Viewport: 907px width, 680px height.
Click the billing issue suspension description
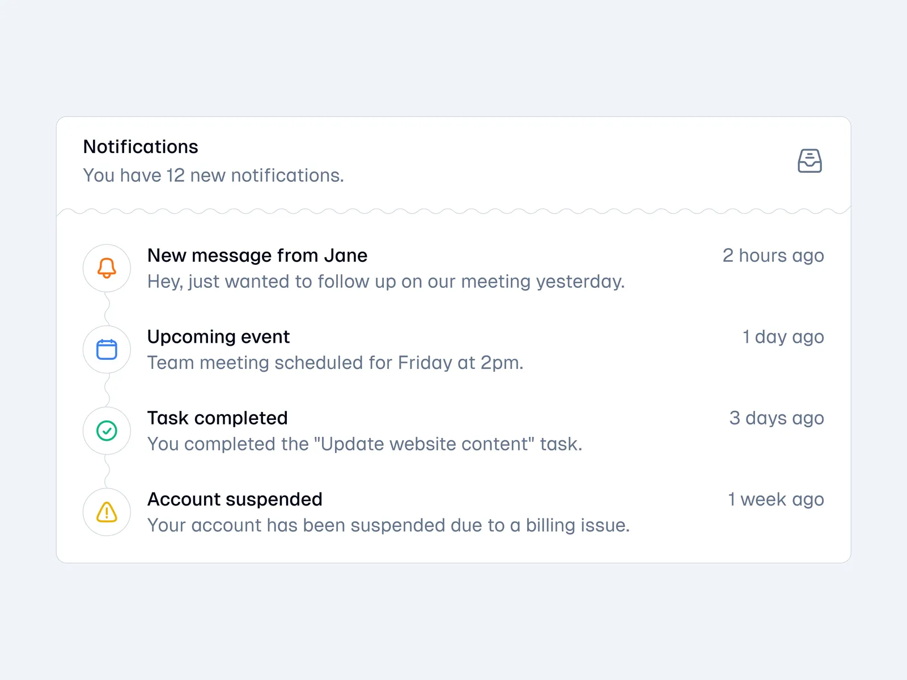tap(388, 525)
